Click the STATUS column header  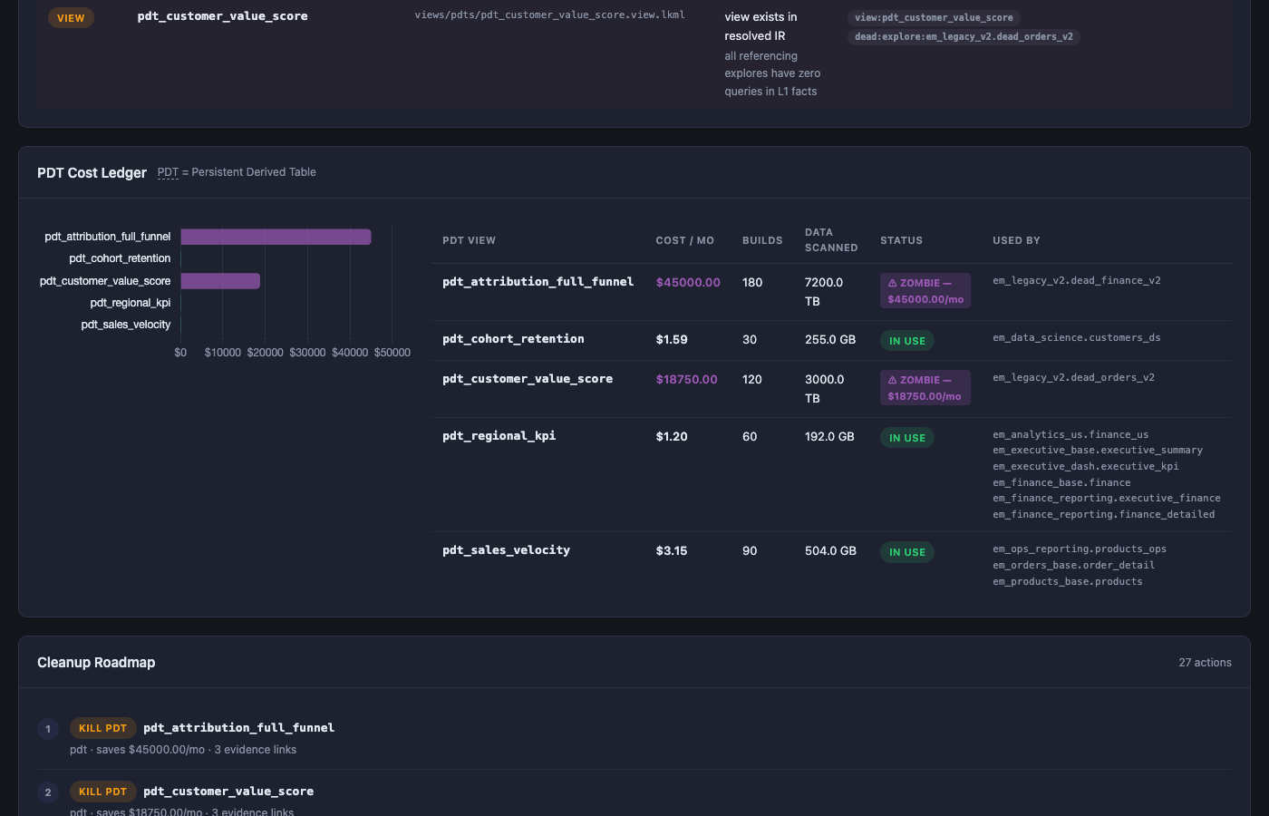tap(901, 240)
